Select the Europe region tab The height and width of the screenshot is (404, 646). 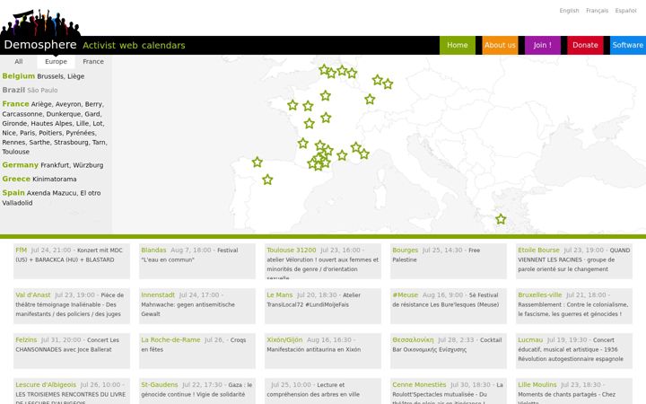pos(56,61)
